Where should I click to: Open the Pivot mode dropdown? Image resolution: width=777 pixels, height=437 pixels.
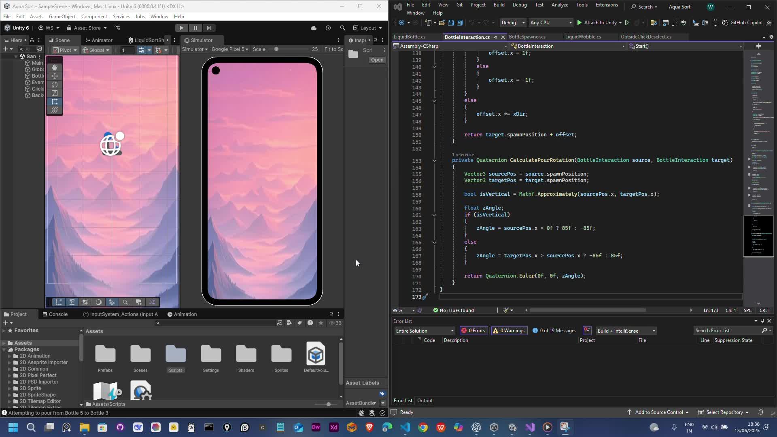65,50
